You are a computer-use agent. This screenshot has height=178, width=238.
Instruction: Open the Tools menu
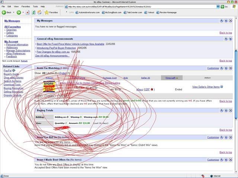[35, 7]
